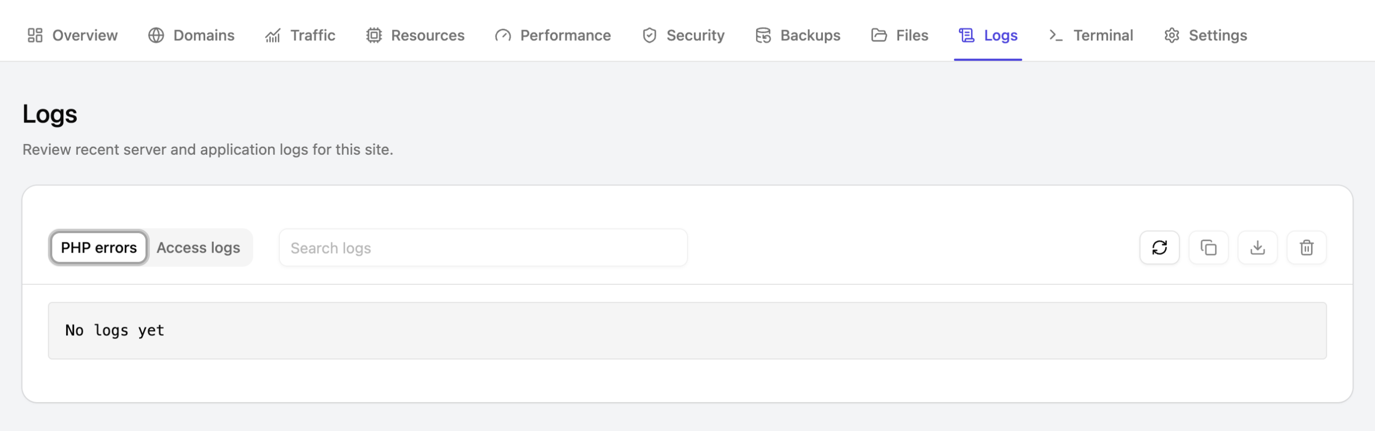Refresh the logs with the reload icon
This screenshot has width=1375, height=431.
1159,248
